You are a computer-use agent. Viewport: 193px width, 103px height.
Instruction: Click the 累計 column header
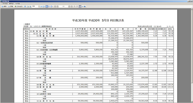(125, 29)
